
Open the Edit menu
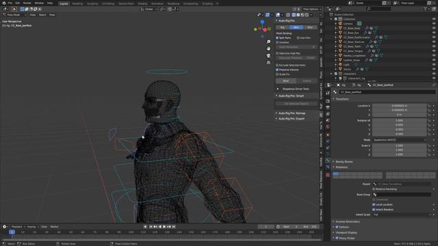coord(18,3)
